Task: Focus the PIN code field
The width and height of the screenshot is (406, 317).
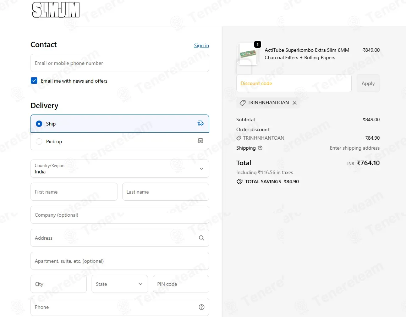Action: [181, 284]
